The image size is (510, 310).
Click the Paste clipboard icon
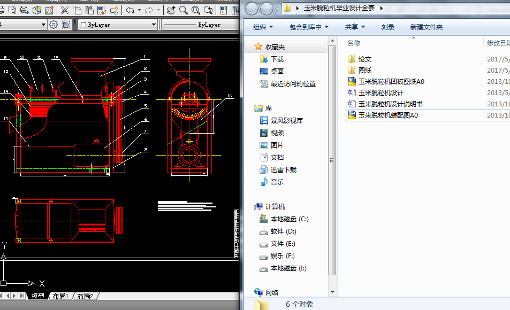89,10
